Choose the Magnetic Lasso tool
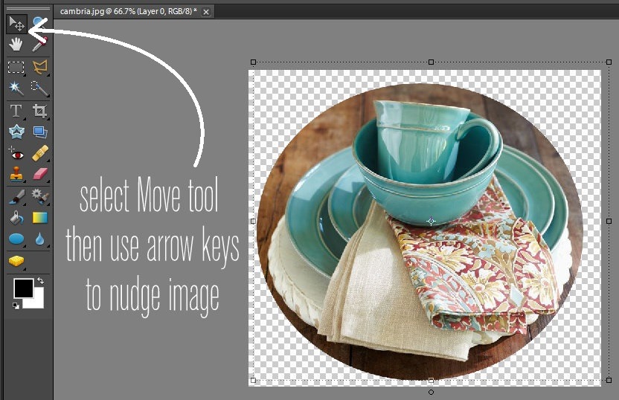This screenshot has height=400, width=619. click(39, 67)
